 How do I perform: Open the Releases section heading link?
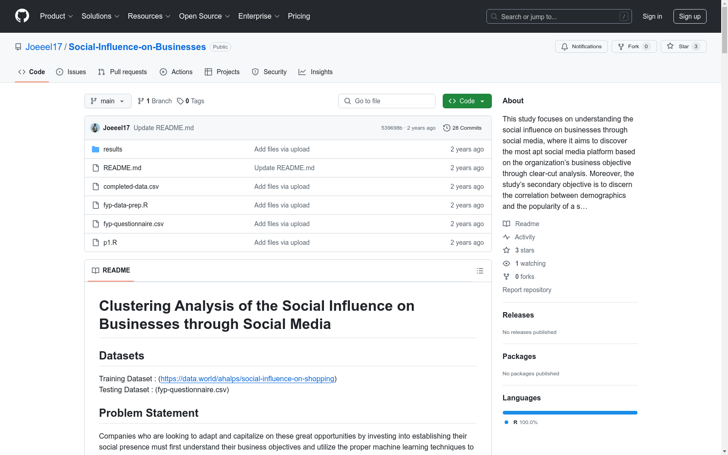pos(518,315)
